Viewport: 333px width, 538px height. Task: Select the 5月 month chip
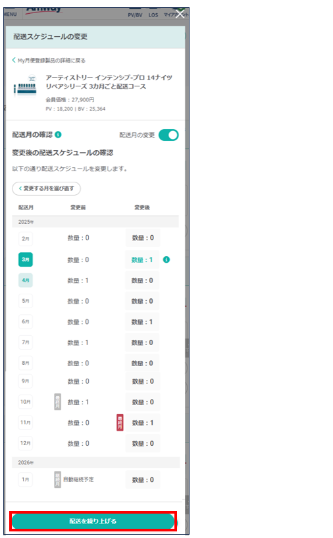(26, 301)
